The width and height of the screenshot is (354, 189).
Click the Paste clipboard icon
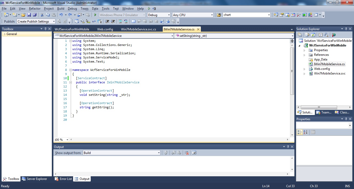coord(54,15)
